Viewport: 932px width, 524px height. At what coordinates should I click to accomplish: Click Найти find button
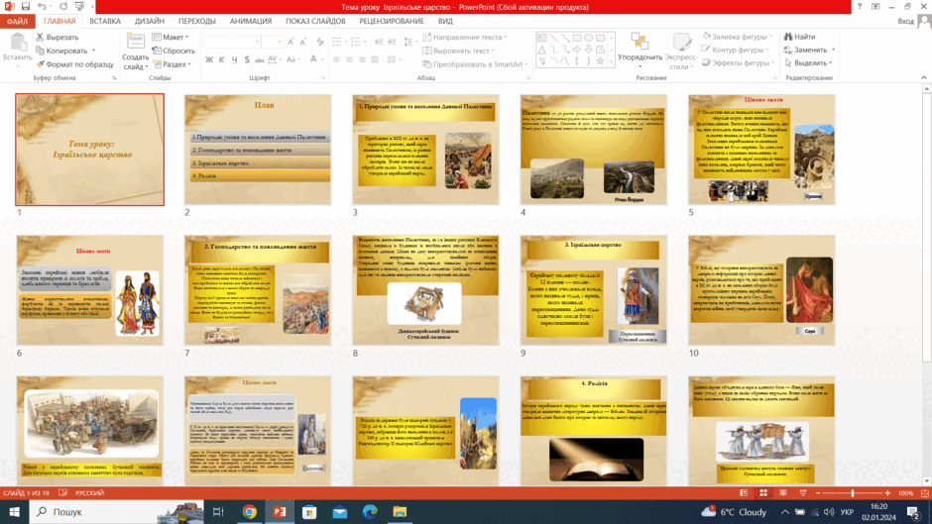[x=799, y=37]
